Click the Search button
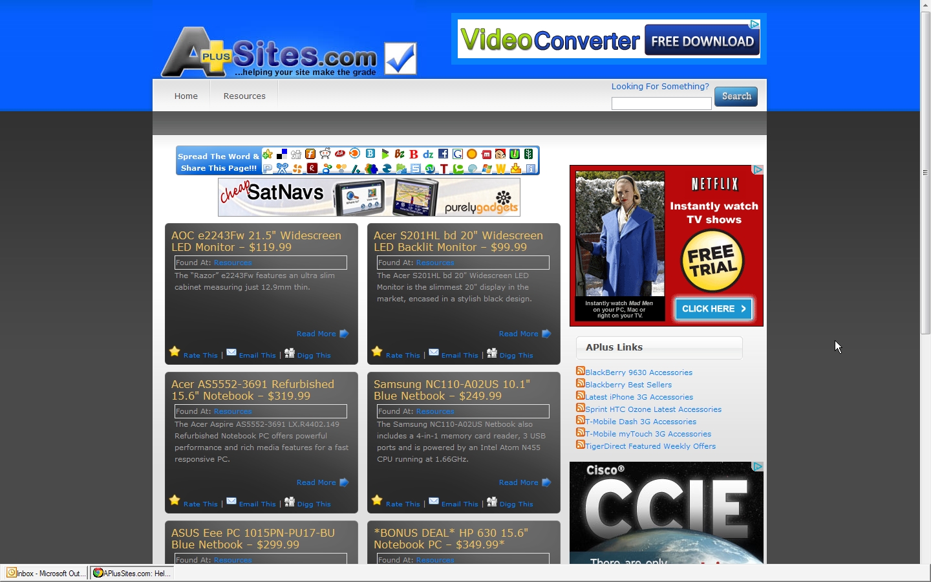 point(736,96)
